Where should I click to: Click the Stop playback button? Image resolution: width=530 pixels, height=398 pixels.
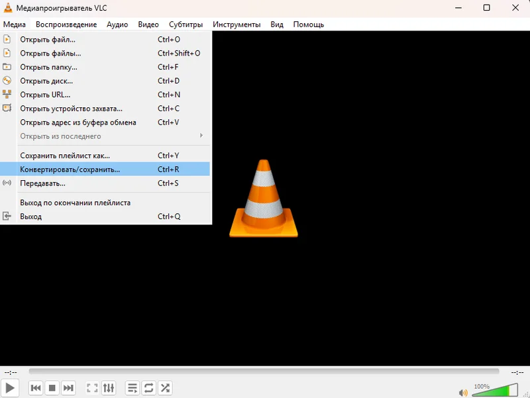click(x=52, y=388)
